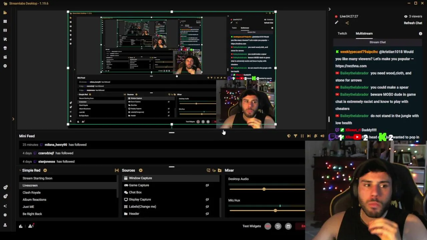Open the Studio Mode columns icon in sidebar
The image size is (427, 240).
point(5,30)
